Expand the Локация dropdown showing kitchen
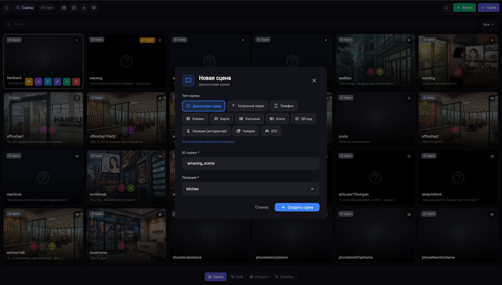The image size is (502, 285). (251, 189)
